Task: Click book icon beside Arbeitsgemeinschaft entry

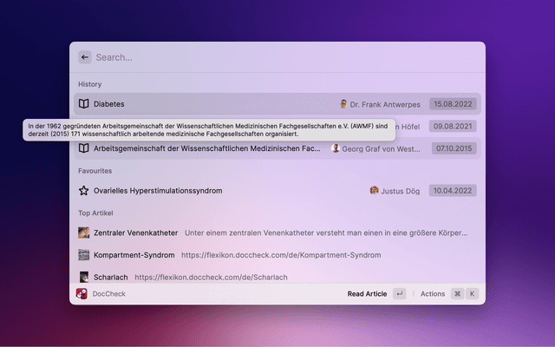Action: click(x=84, y=148)
